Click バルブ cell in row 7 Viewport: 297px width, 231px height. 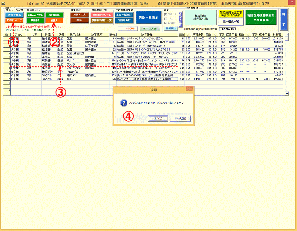[75, 61]
